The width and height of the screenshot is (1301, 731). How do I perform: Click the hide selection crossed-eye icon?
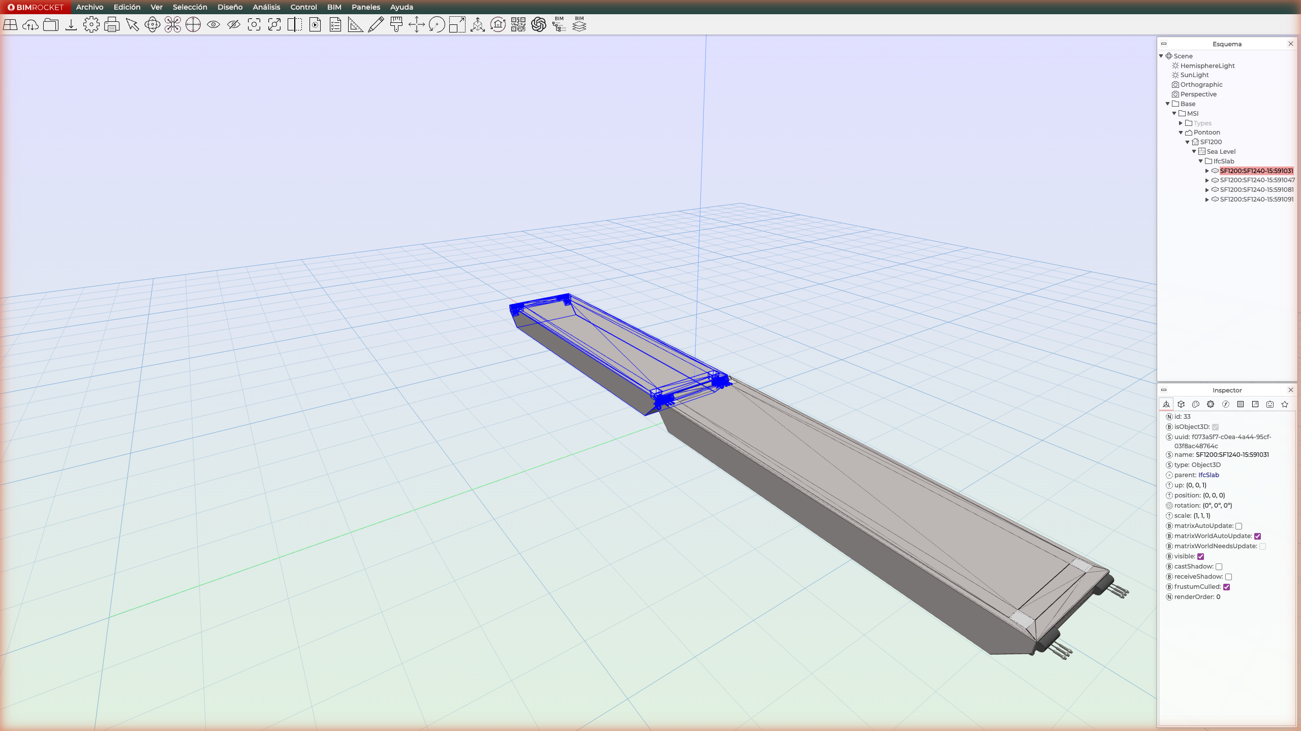coord(234,24)
